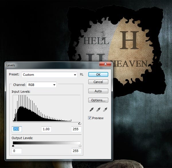This screenshot has width=172, height=168.
Task: Open the Options... dialog
Action: pyautogui.click(x=98, y=100)
